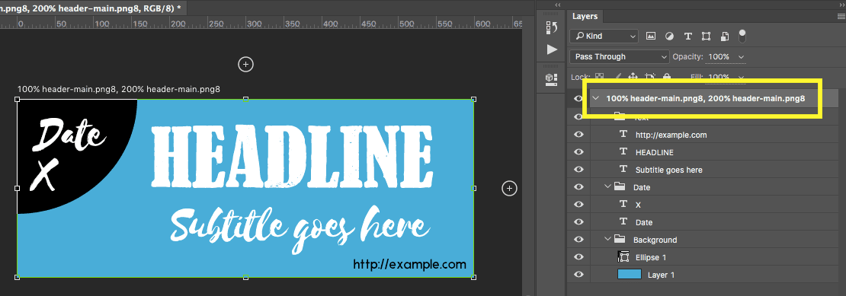846x296 pixels.
Task: Click the smart object filter icon
Action: point(725,36)
